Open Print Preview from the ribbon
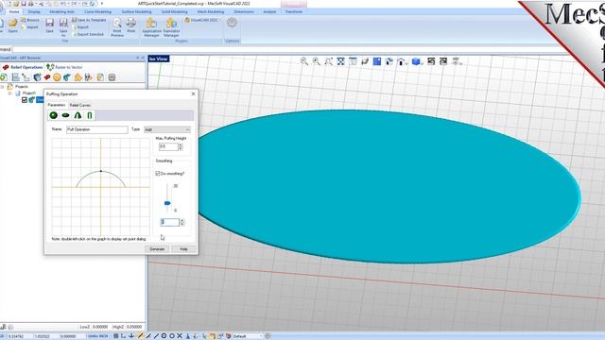 click(117, 27)
